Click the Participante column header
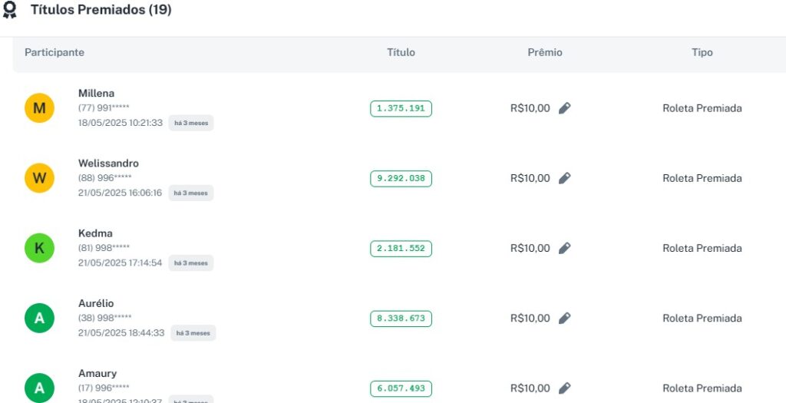 coord(54,52)
